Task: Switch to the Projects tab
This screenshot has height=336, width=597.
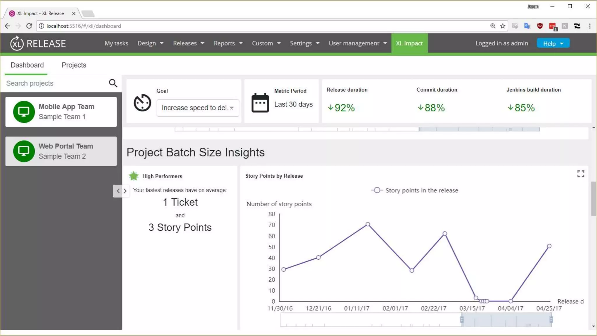Action: [x=74, y=65]
